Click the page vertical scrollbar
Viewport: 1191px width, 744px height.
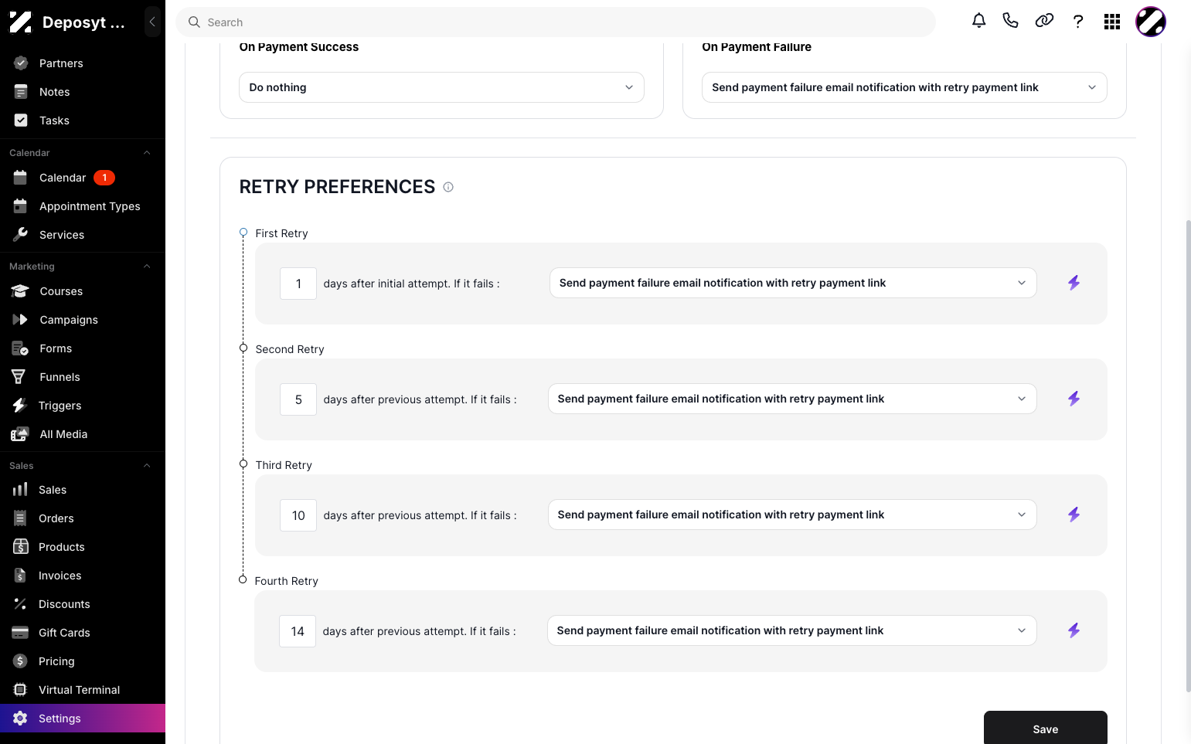pos(1188,456)
